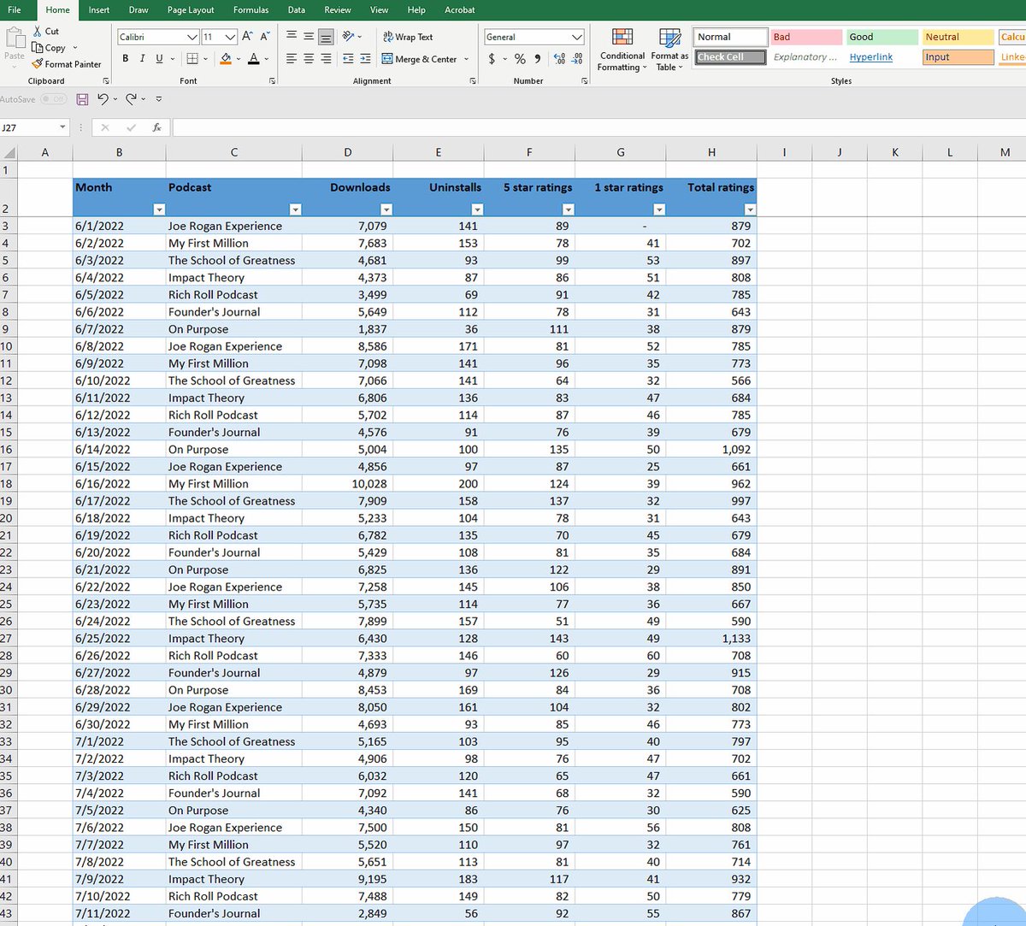Screen dimensions: 1026x926
Task: Open the Total ratings filter dropdown
Action: pyautogui.click(x=750, y=209)
